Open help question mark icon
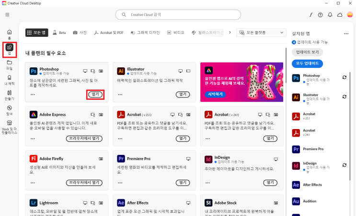Image resolution: width=356 pixels, height=216 pixels. (x=321, y=15)
